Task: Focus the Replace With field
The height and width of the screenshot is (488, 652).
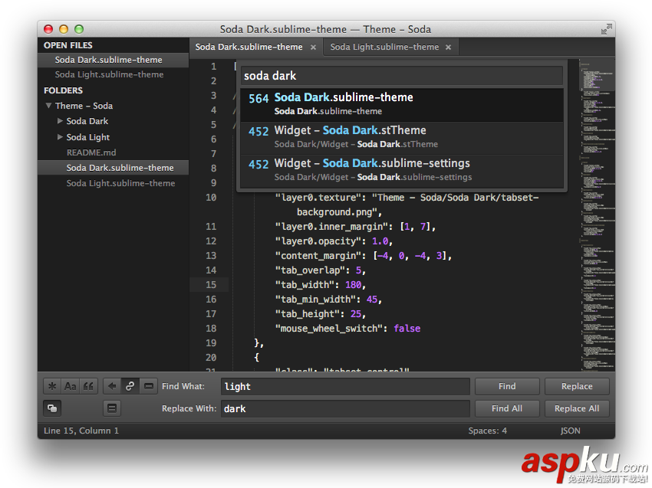Action: 345,408
